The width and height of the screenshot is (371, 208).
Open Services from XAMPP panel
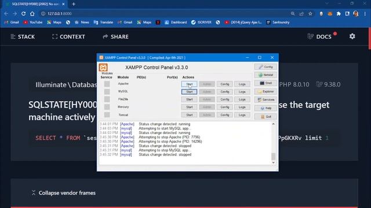265,100
